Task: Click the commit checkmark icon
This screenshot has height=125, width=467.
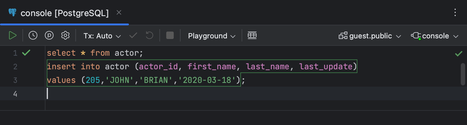Action: 133,36
